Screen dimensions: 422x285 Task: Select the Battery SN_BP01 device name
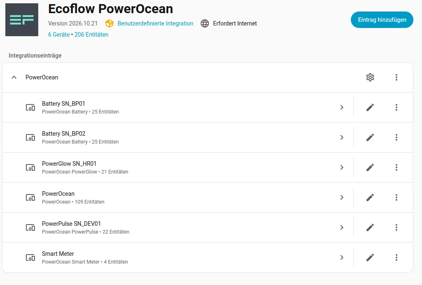63,104
